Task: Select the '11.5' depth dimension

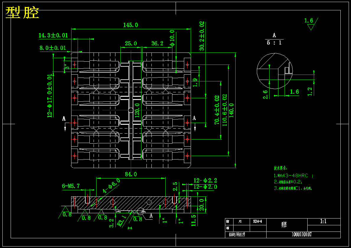Action: [x=194, y=221]
